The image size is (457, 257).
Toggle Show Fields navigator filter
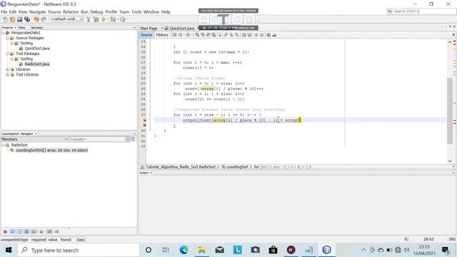pyautogui.click(x=12, y=231)
